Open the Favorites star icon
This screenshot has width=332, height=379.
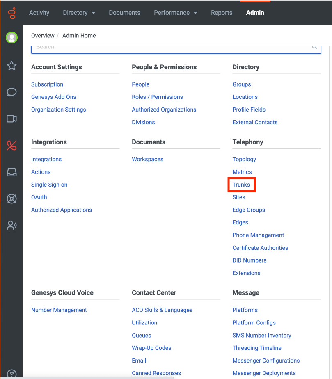pyautogui.click(x=11, y=66)
